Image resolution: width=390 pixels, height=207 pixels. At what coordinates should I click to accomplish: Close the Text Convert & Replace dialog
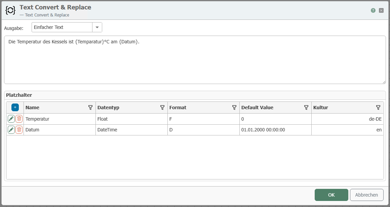click(x=381, y=10)
